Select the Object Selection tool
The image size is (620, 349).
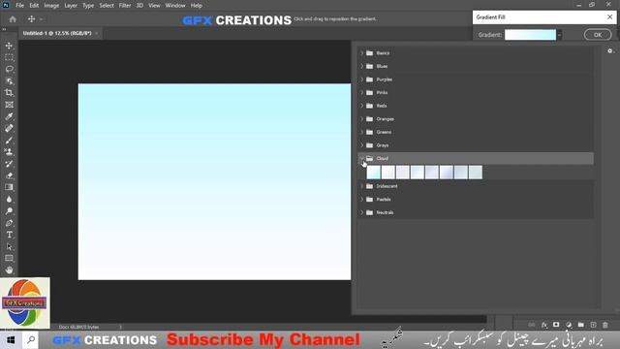[x=9, y=81]
